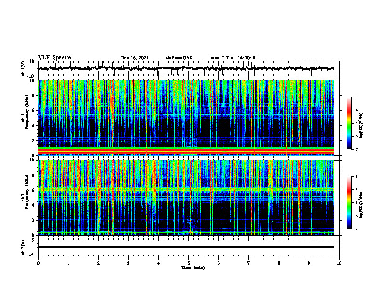Click the ch.1 spectrogram panel

(186, 118)
